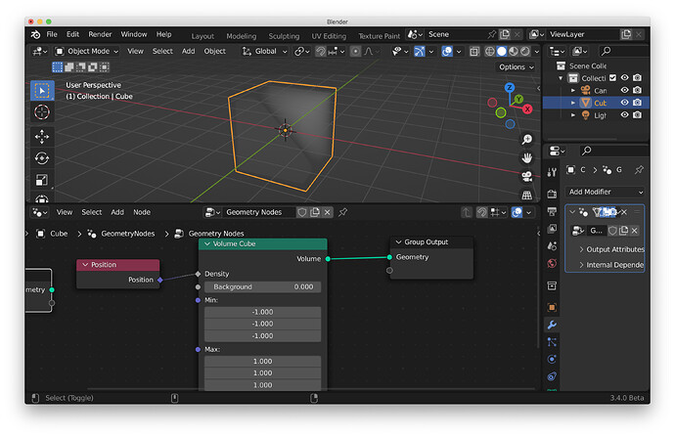The height and width of the screenshot is (436, 675).
Task: Activate the 3D Cursor tool
Action: click(x=42, y=112)
